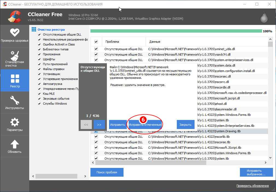
Task: Click results list scroll down arrow
Action: point(270,158)
